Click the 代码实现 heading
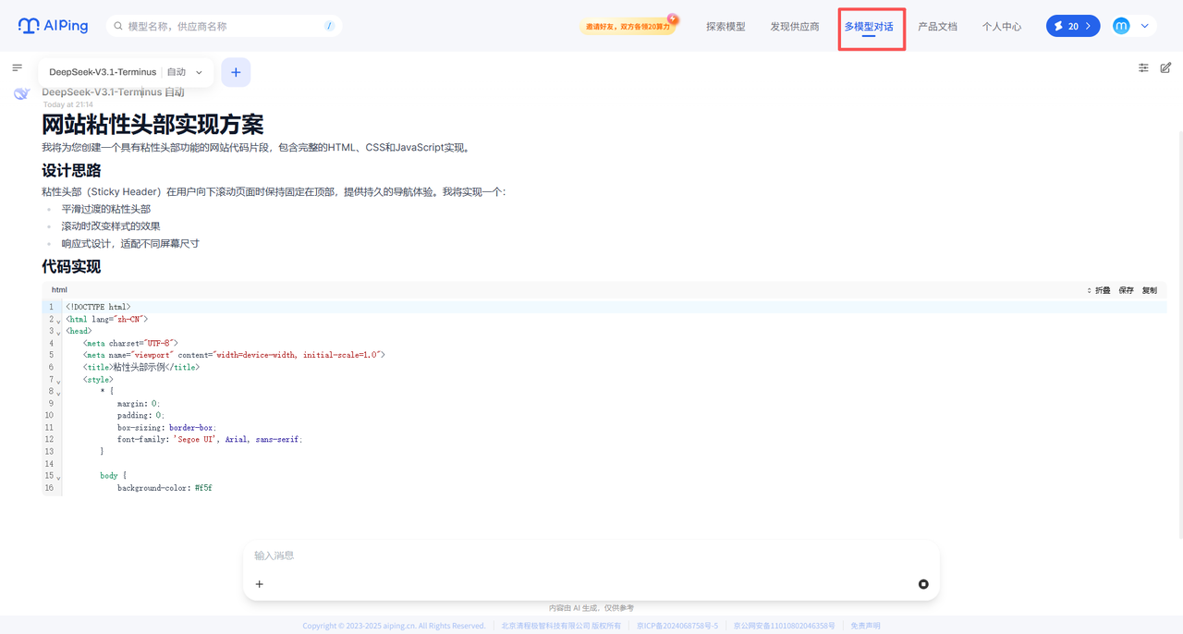 [71, 266]
